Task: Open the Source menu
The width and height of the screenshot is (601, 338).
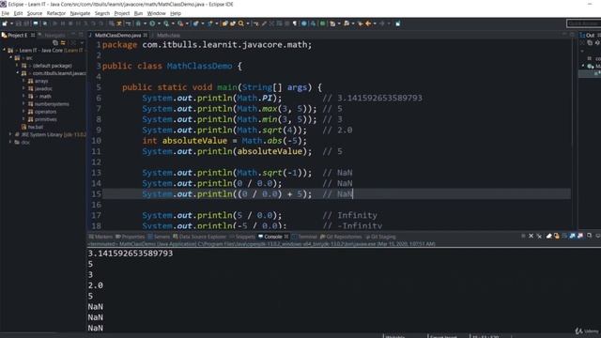Action: coord(35,13)
